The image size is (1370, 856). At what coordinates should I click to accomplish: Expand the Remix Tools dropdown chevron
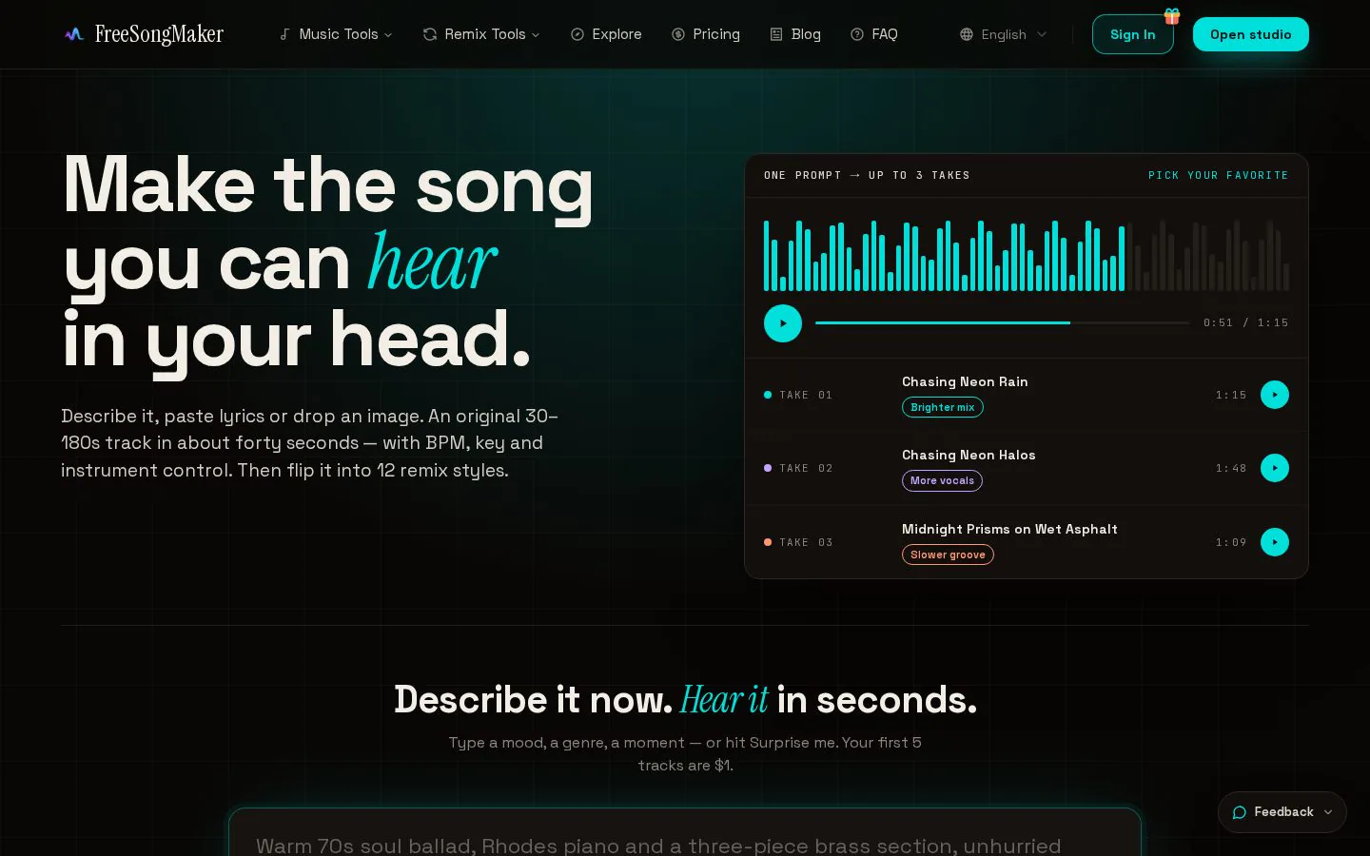536,35
